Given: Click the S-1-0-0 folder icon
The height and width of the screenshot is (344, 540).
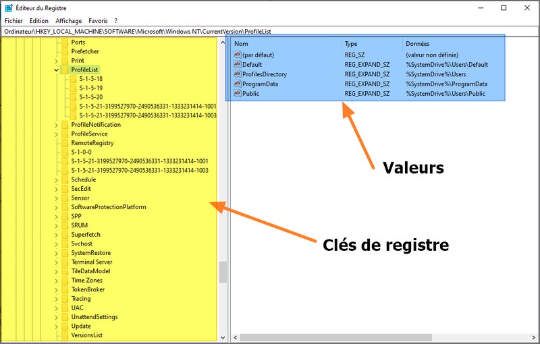Looking at the screenshot, I should (x=65, y=152).
